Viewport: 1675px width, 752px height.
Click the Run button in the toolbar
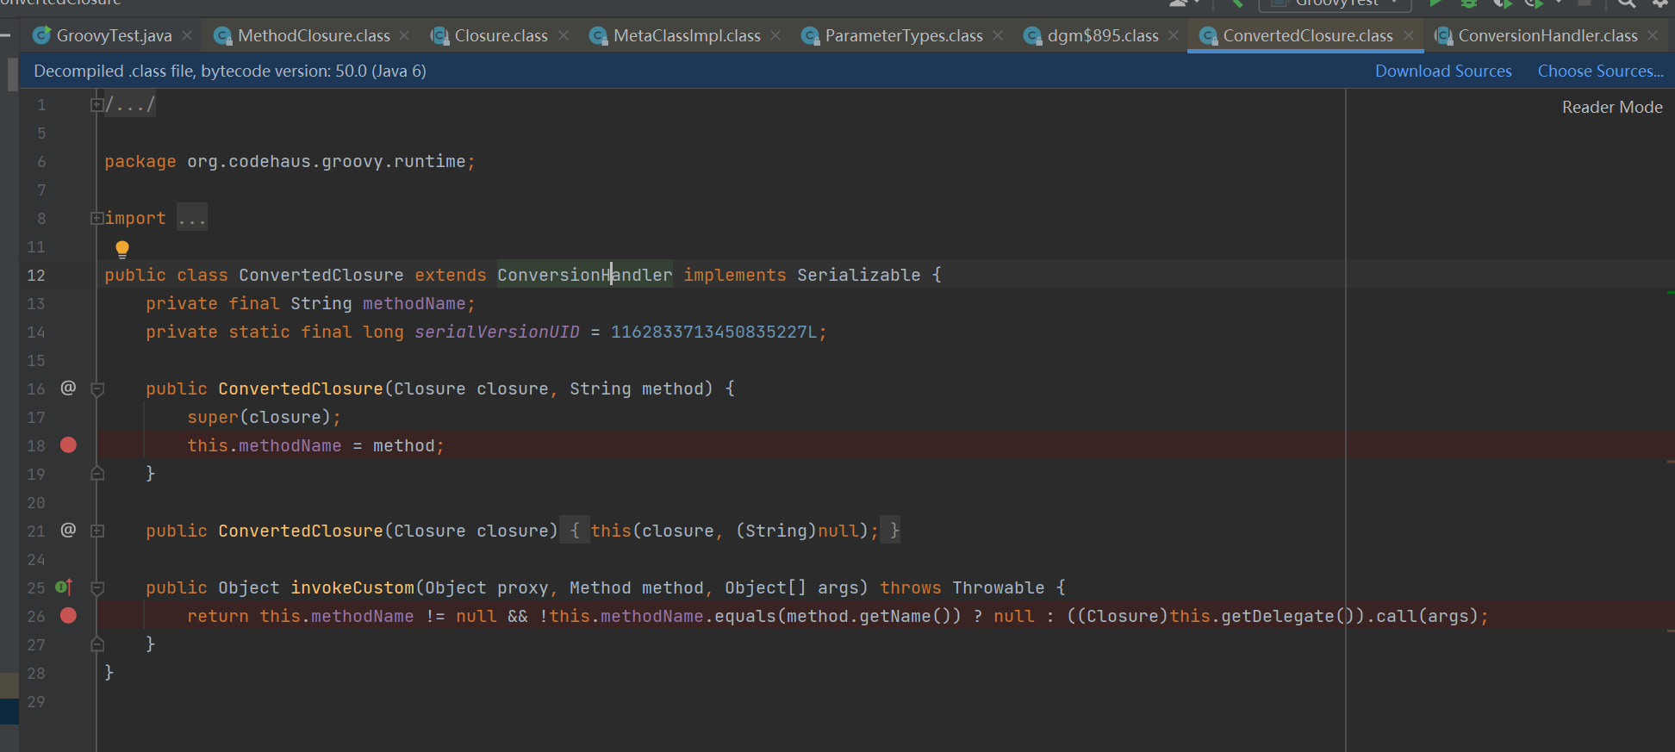(1435, 3)
